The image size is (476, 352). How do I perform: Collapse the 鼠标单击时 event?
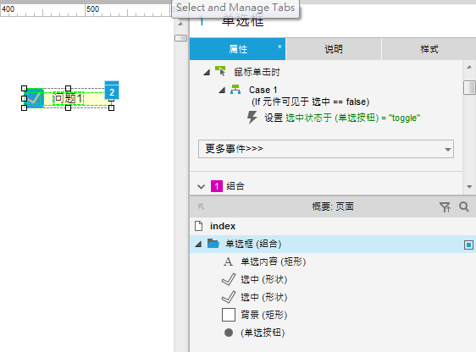tap(207, 73)
